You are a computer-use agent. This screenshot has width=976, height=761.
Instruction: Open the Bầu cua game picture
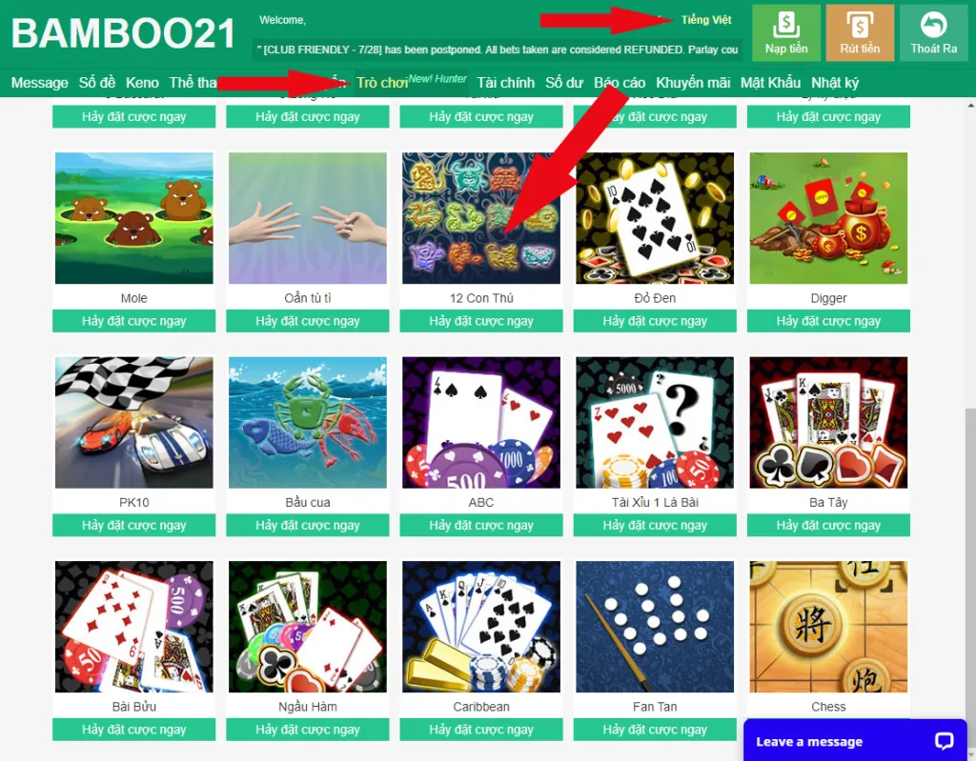coord(308,422)
